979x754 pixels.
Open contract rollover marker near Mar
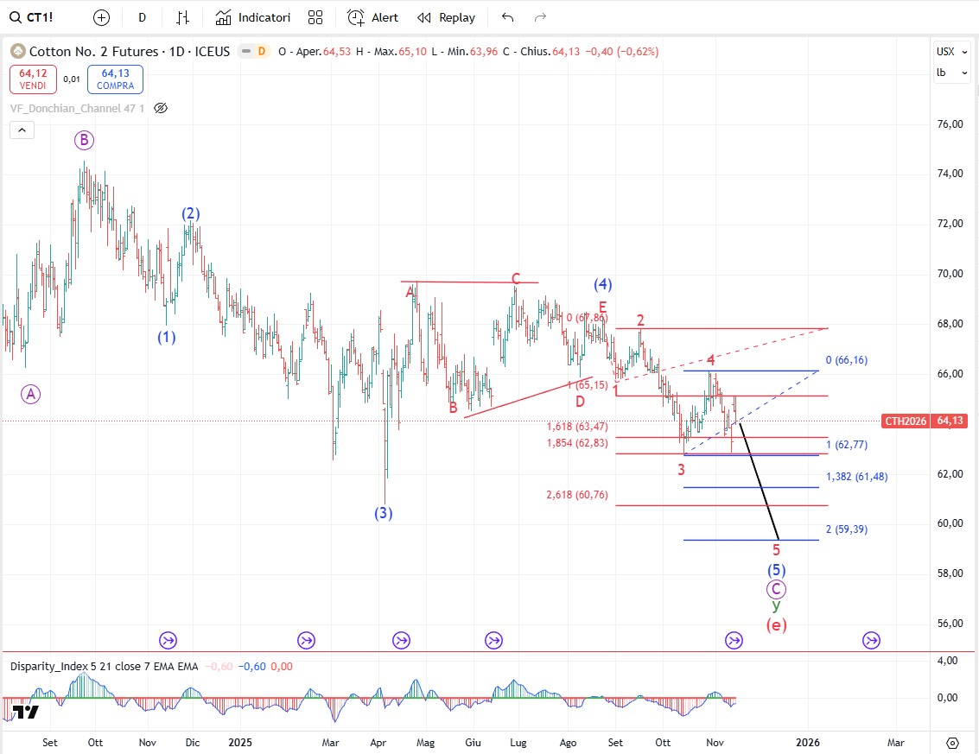click(306, 640)
